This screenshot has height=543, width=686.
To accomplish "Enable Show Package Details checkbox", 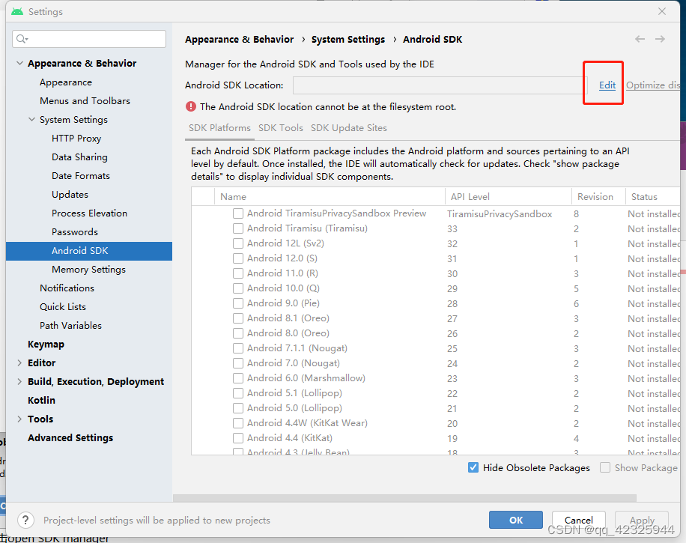I will [605, 467].
